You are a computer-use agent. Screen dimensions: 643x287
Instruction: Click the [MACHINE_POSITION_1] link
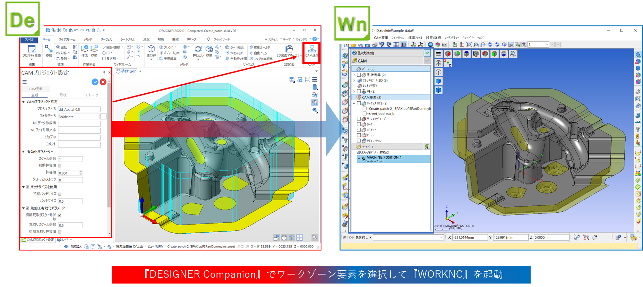pos(384,157)
